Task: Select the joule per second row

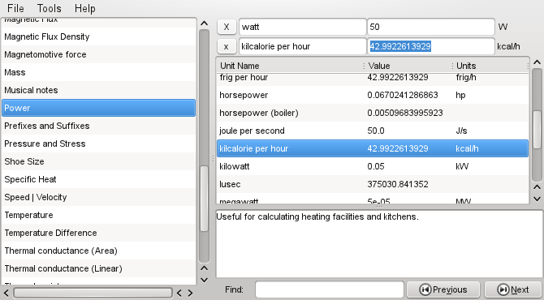Action: point(373,131)
